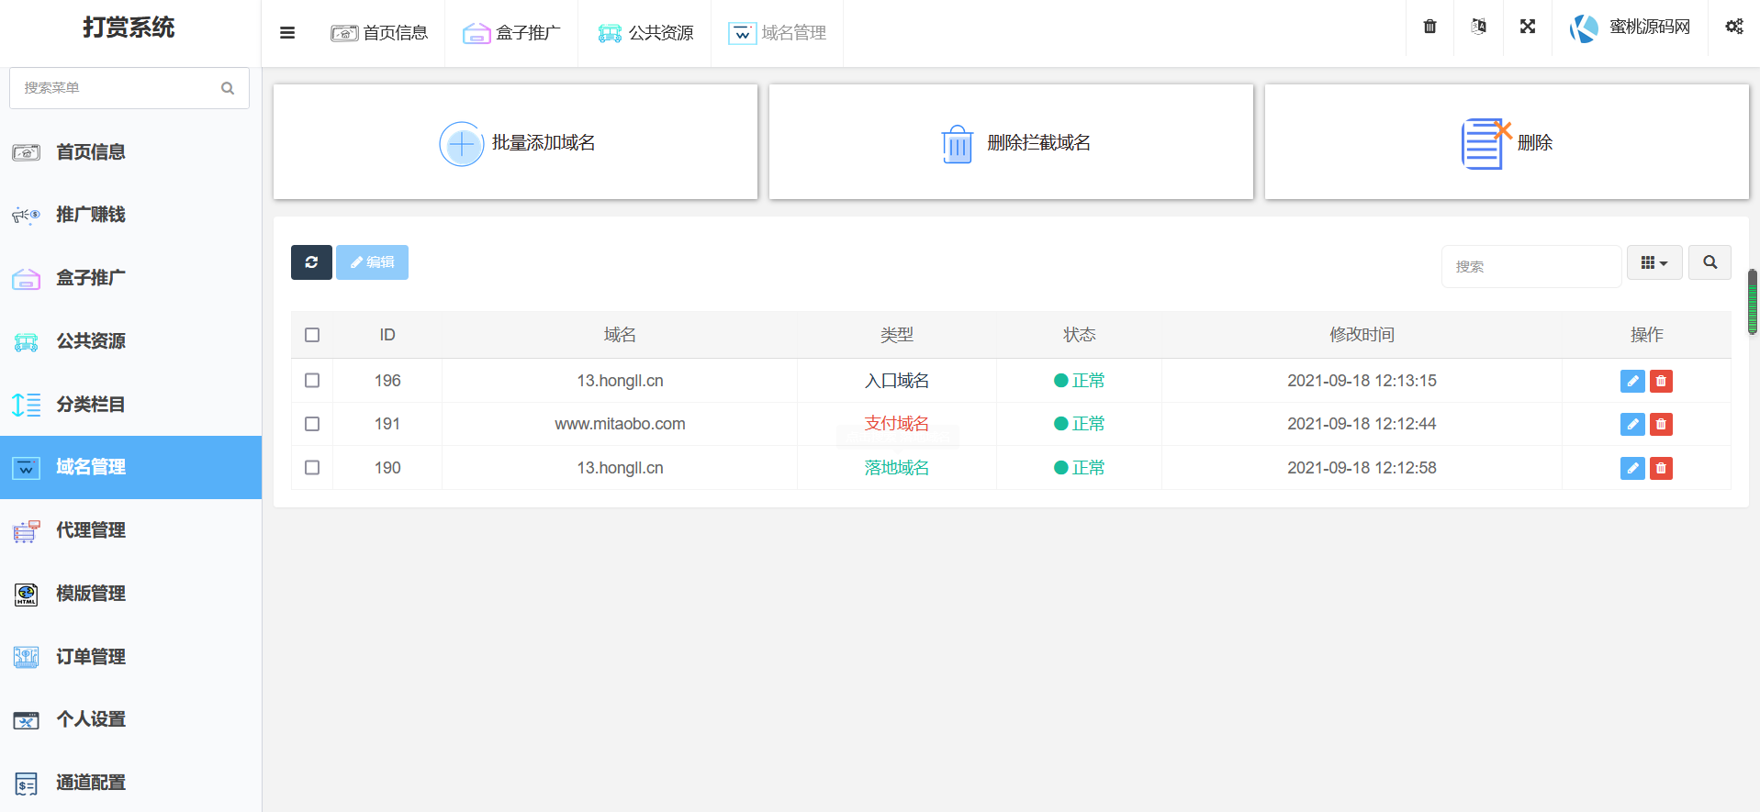Click the 搜索菜单 sidebar search field
Viewport: 1760px width, 812px height.
click(119, 88)
